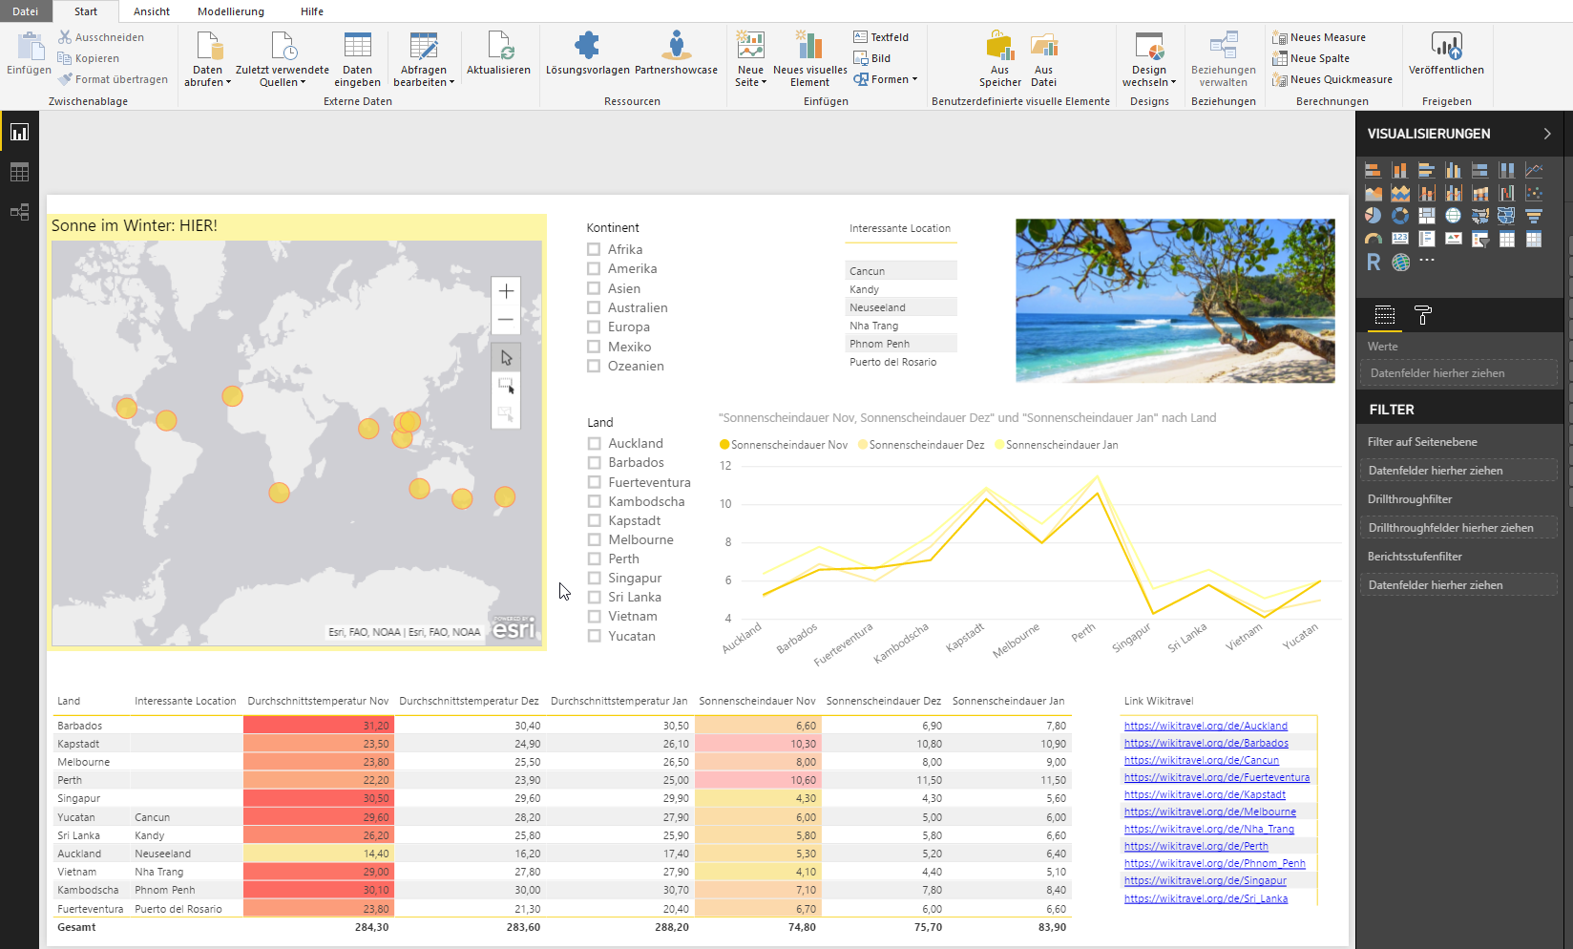Tick the Yucatan Land checkbox
The width and height of the screenshot is (1573, 949).
(595, 636)
